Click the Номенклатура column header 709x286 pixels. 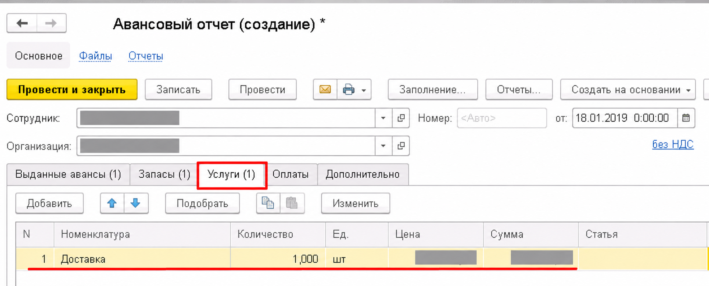coord(142,234)
